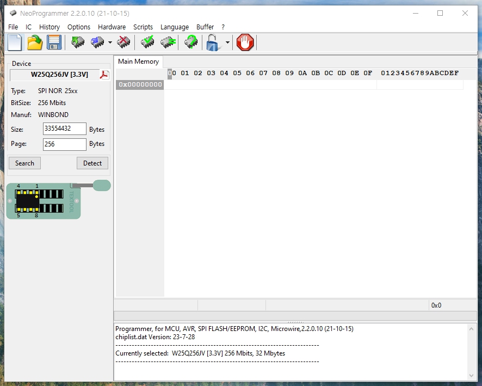
Task: Open the Scripts menu
Action: tap(143, 27)
